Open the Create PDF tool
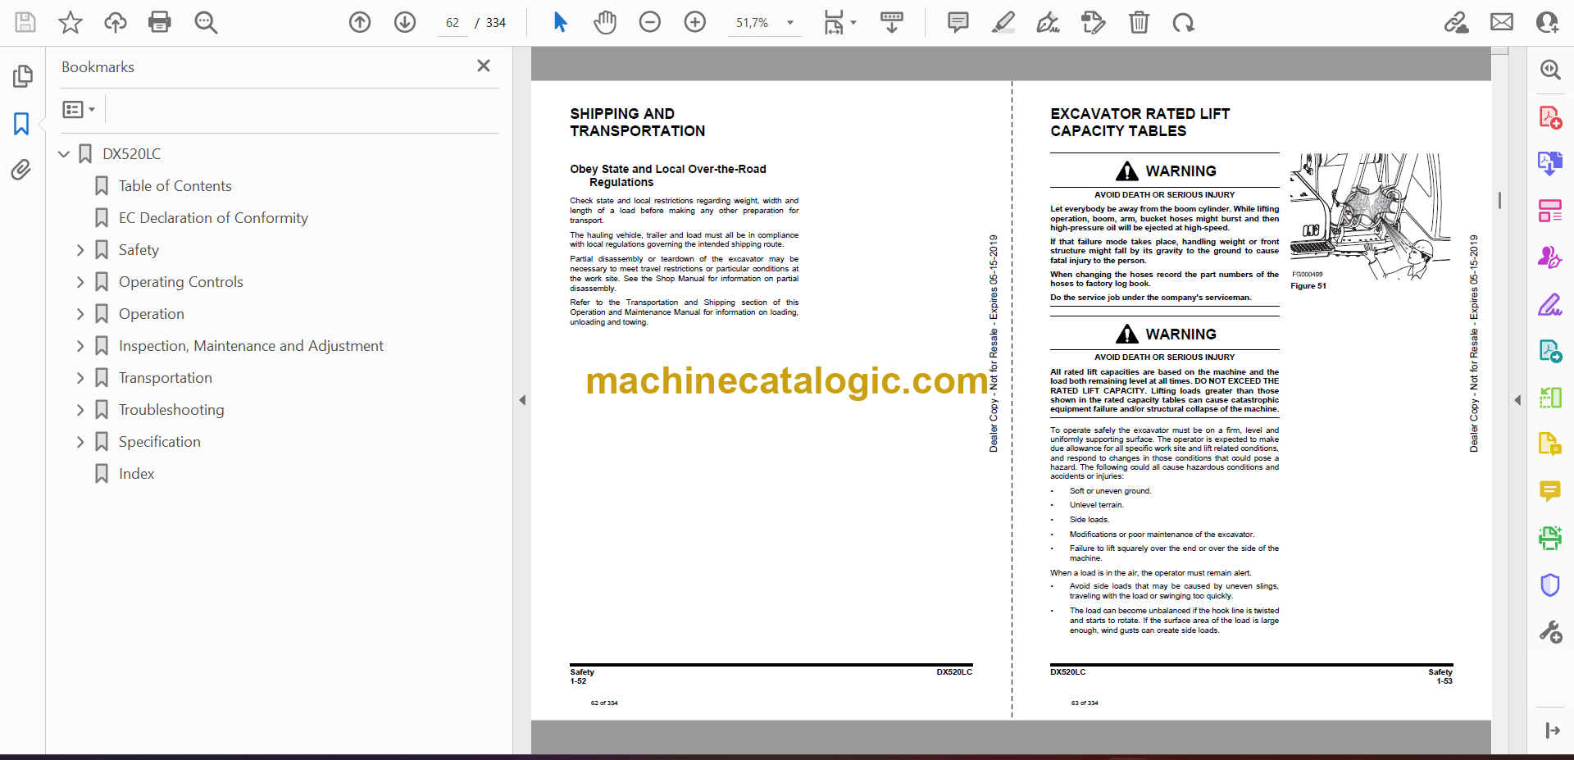The width and height of the screenshot is (1574, 760). (1549, 117)
